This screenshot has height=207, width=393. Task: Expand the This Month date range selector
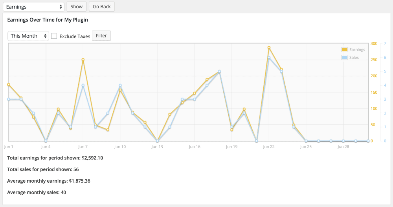coord(28,36)
